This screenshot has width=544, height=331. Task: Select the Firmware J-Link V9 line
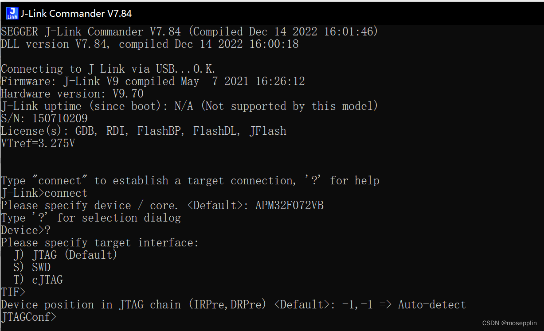pos(153,81)
